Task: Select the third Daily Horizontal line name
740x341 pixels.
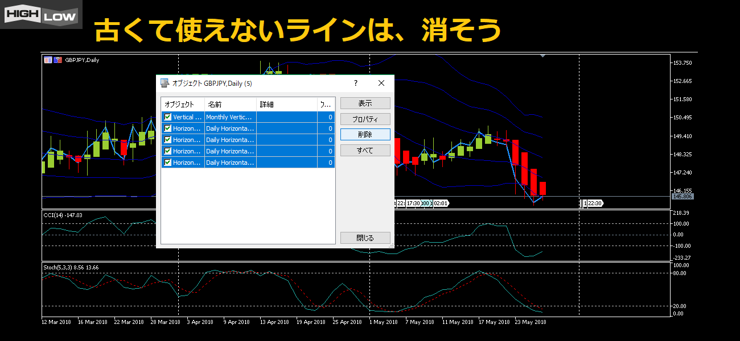Action: tap(230, 151)
